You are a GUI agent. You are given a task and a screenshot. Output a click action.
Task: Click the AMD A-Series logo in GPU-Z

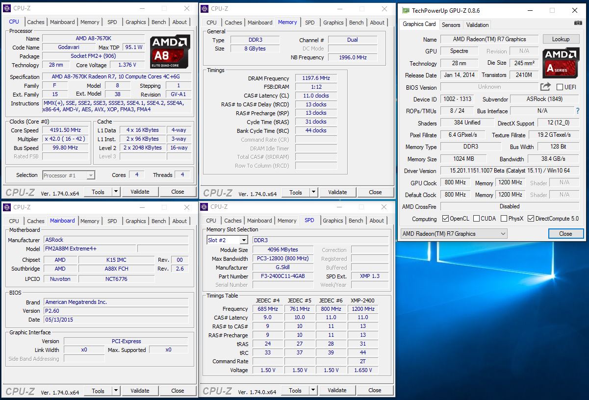coord(561,63)
